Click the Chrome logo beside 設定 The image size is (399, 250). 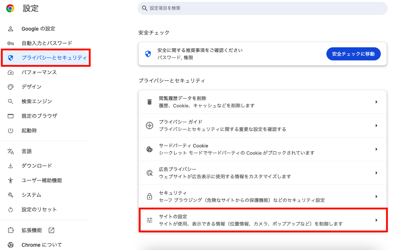coord(10,9)
